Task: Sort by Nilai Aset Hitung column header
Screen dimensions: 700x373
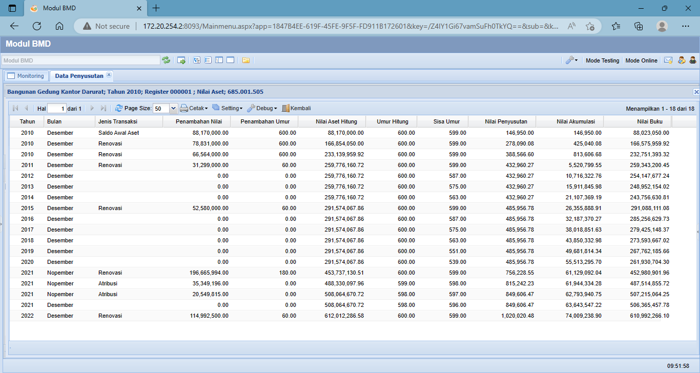Action: click(332, 121)
